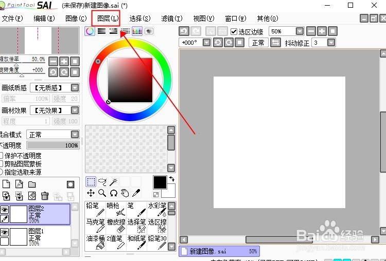Enable 剪贴图层蒙板 clipping mask checkbox
Viewport: 386px width, 261px height.
1,164
